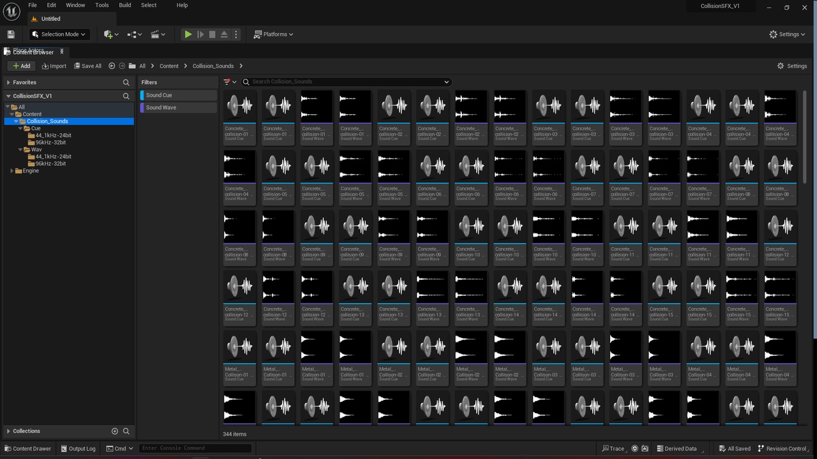Open the Derived Data menu

[677, 448]
